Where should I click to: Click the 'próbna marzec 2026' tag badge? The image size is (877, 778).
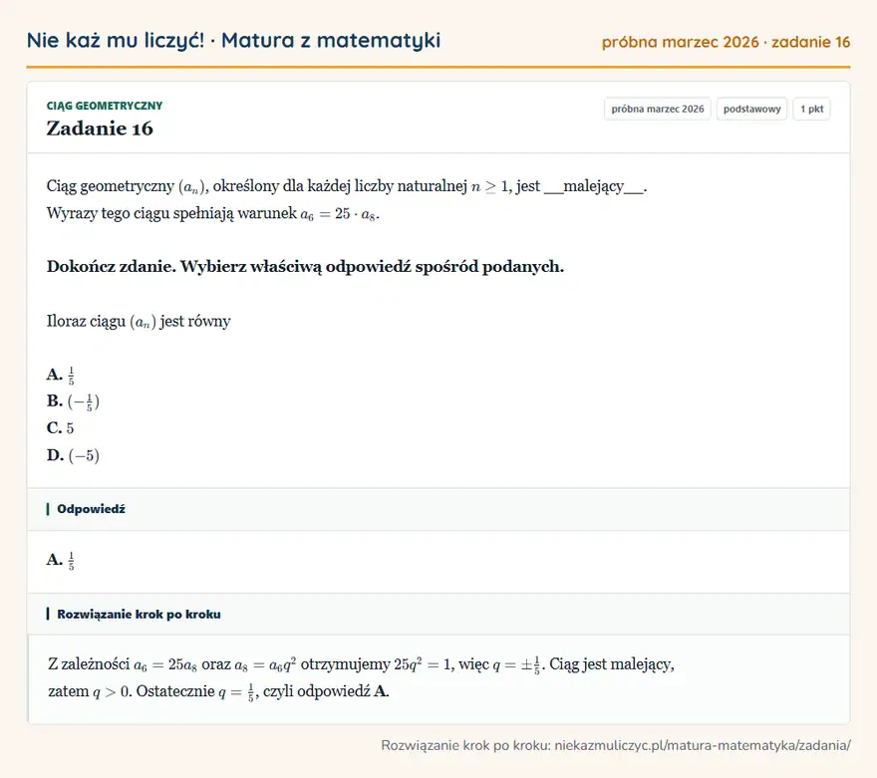coord(657,109)
